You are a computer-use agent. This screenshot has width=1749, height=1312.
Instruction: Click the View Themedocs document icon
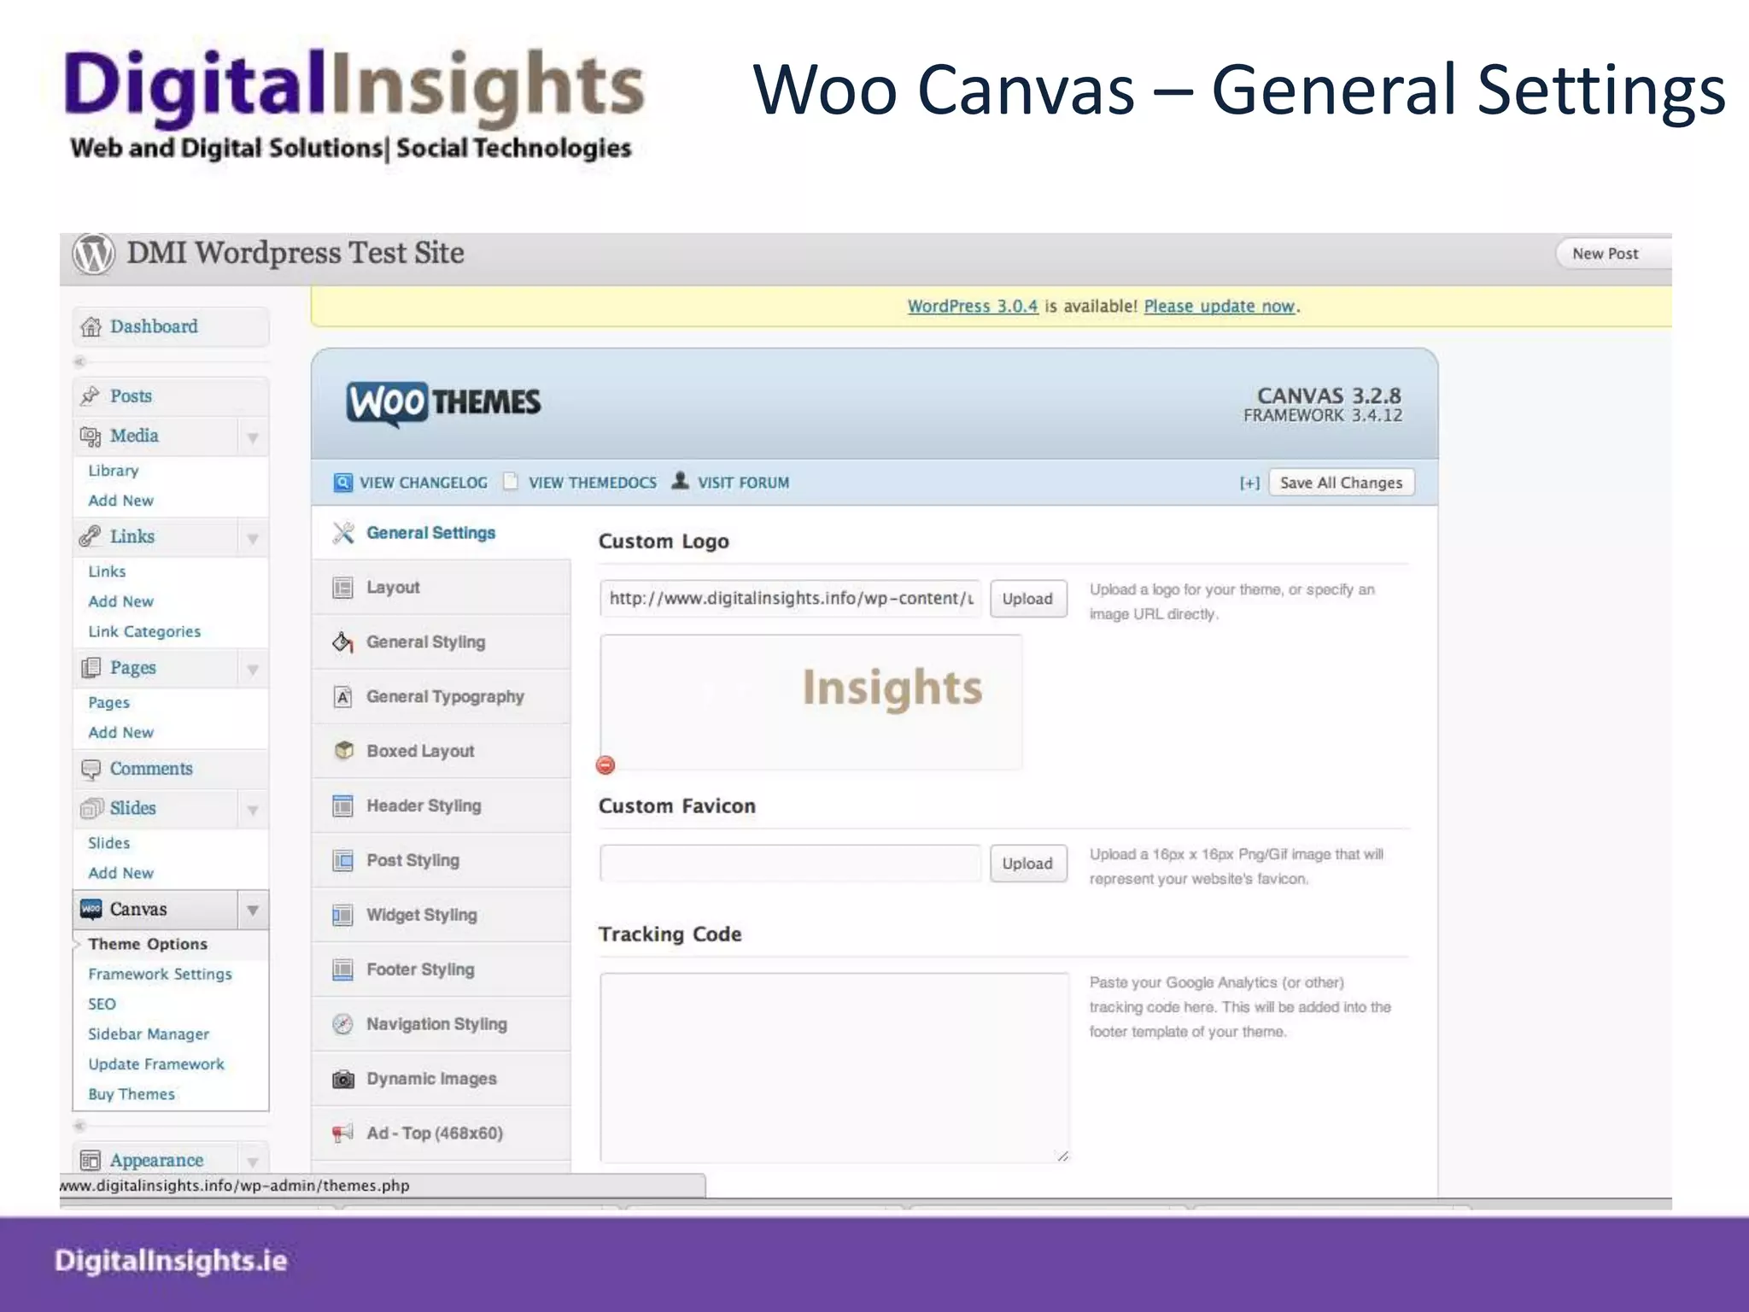(511, 482)
